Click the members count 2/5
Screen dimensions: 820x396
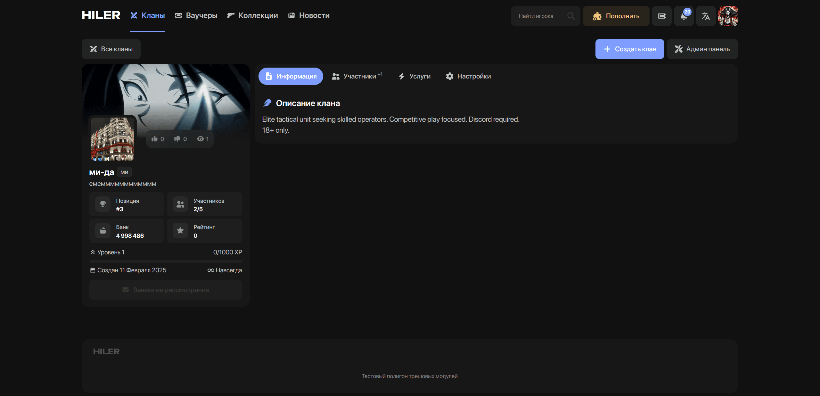[198, 209]
